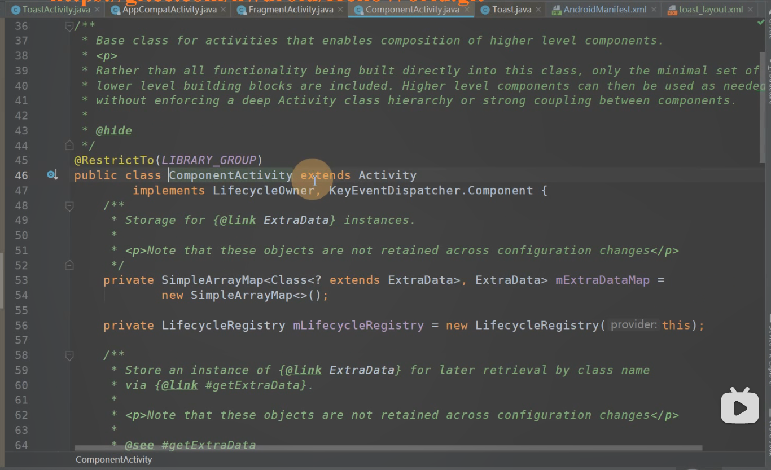Click the fold end marker on line 44
771x470 pixels.
click(69, 146)
